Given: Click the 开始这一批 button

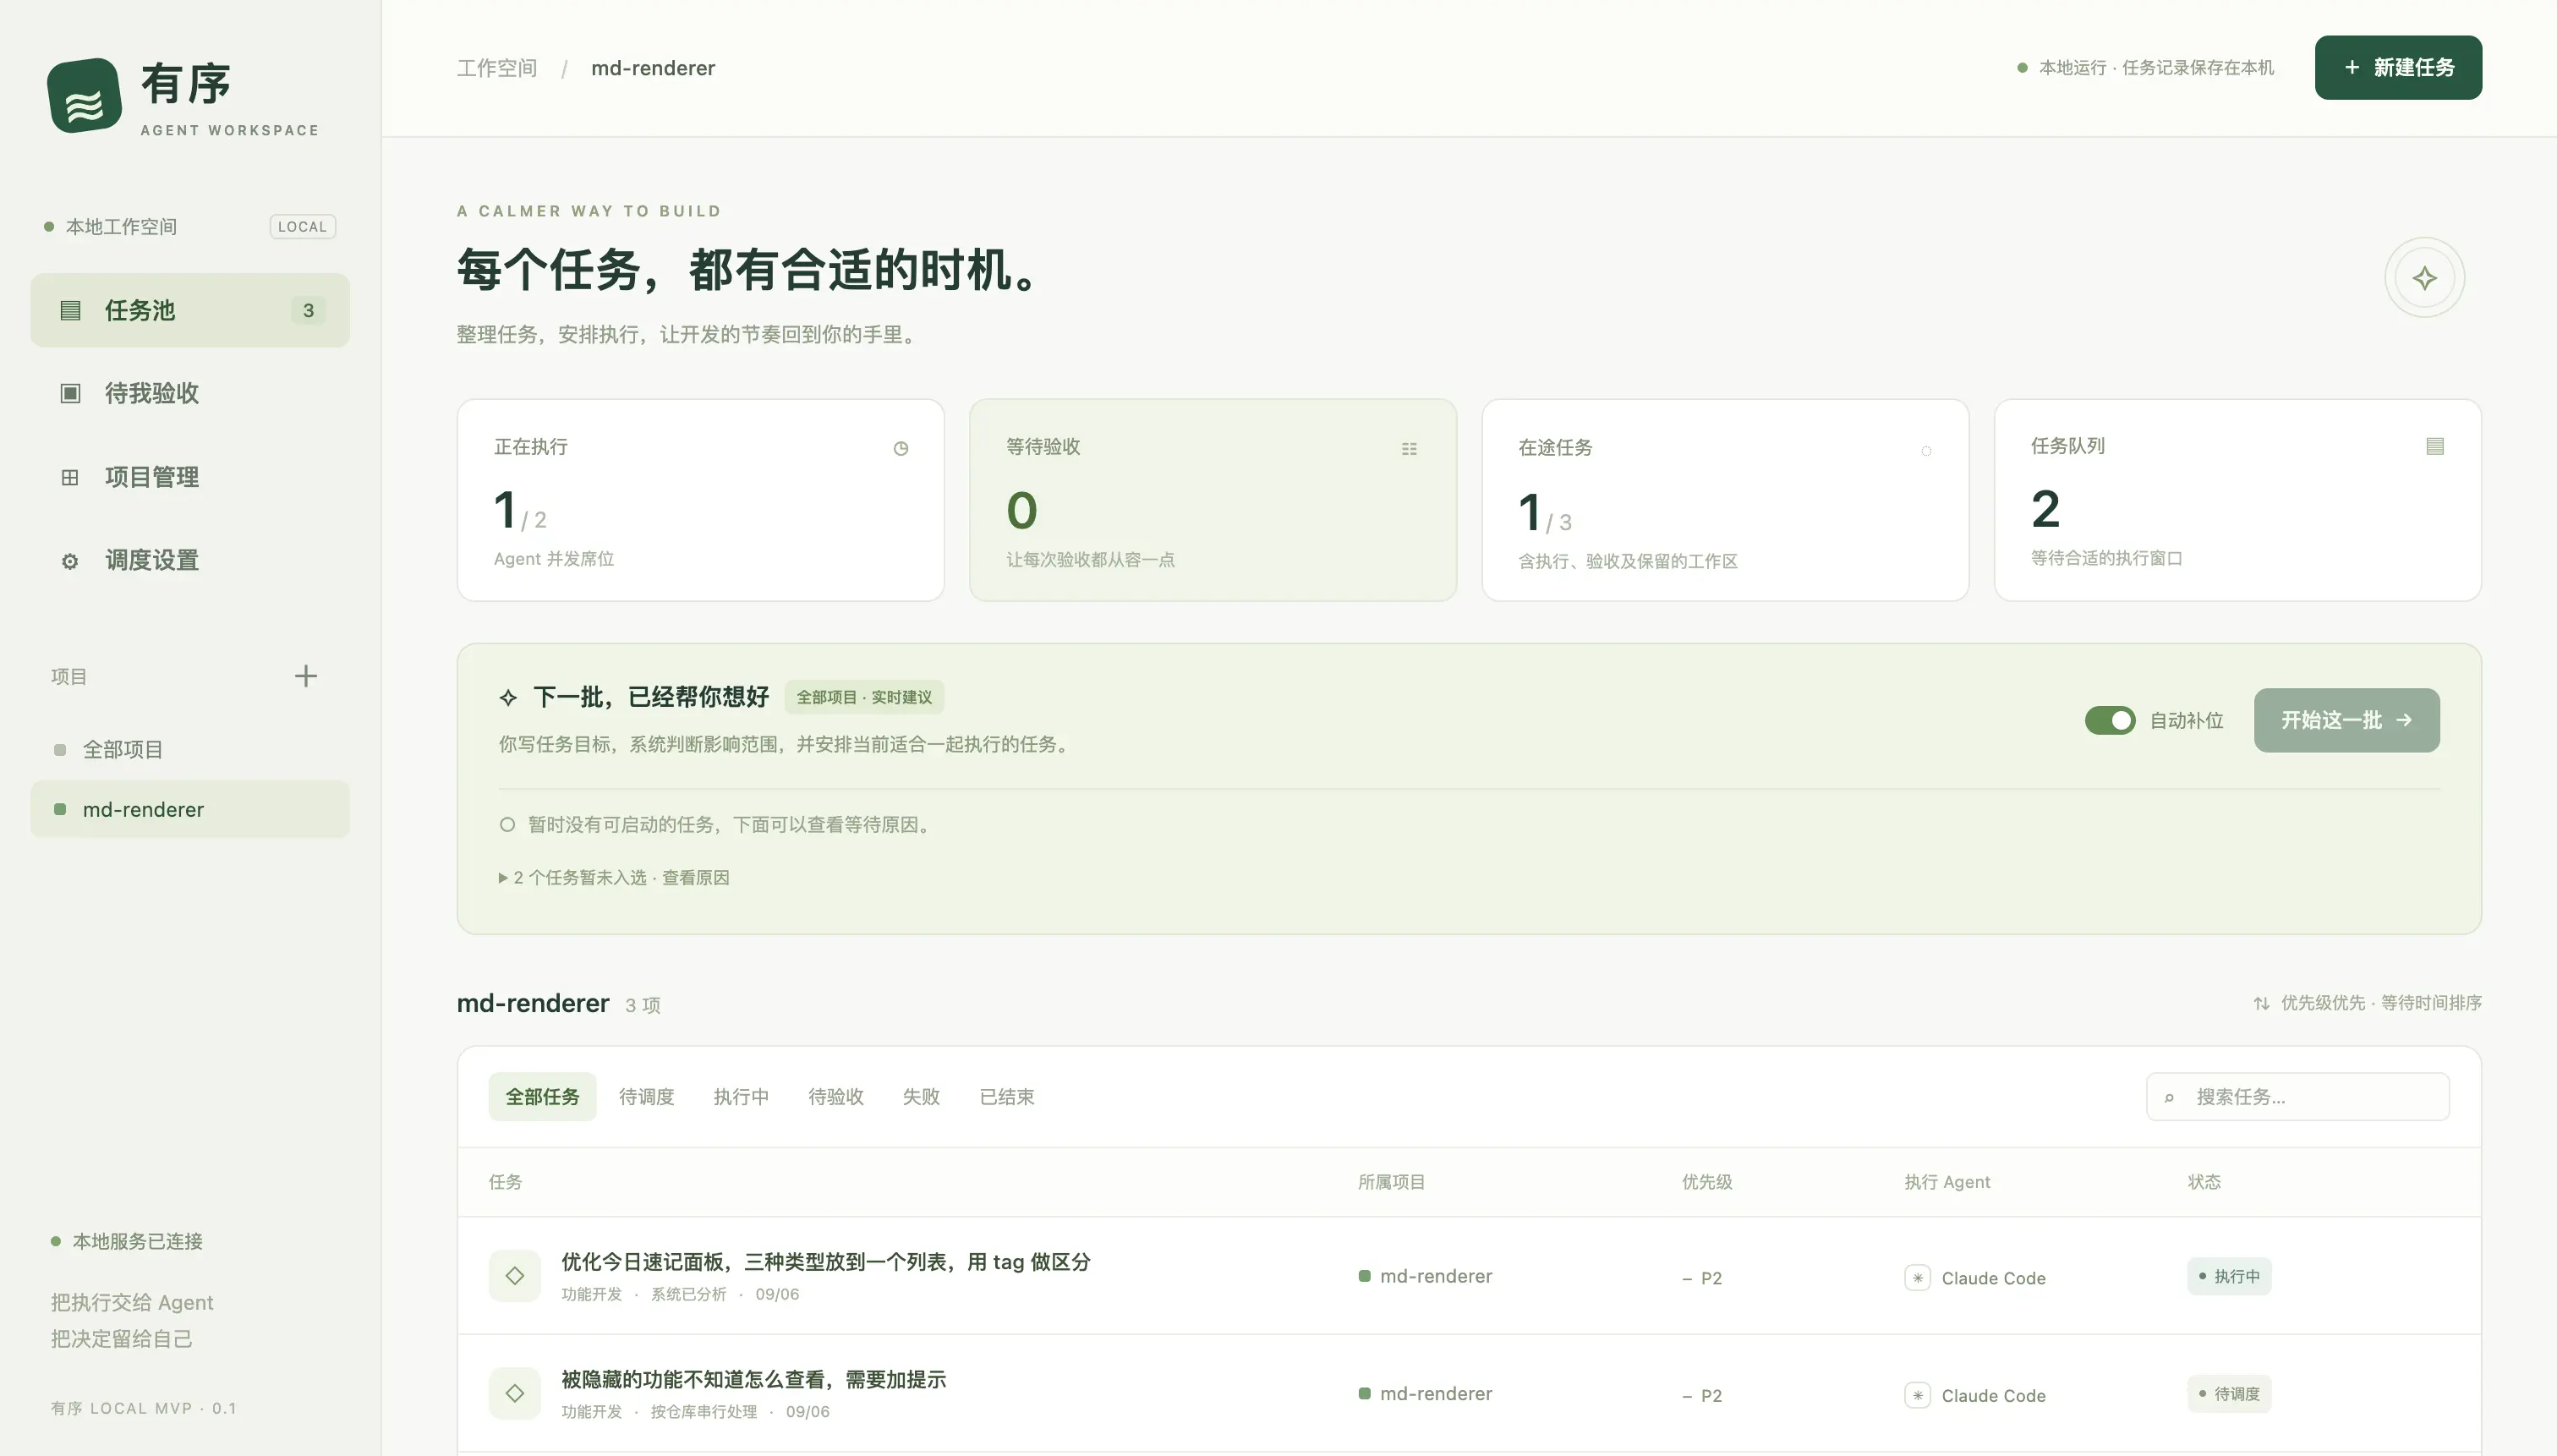Looking at the screenshot, I should click(x=2346, y=720).
